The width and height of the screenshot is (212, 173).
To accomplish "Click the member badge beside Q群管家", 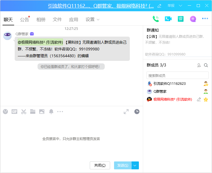I will pyautogui.click(x=206, y=92).
